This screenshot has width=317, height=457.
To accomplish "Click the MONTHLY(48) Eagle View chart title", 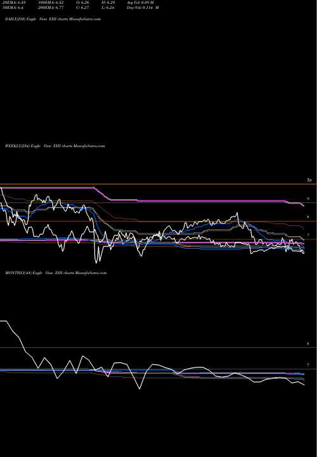I will point(56,273).
